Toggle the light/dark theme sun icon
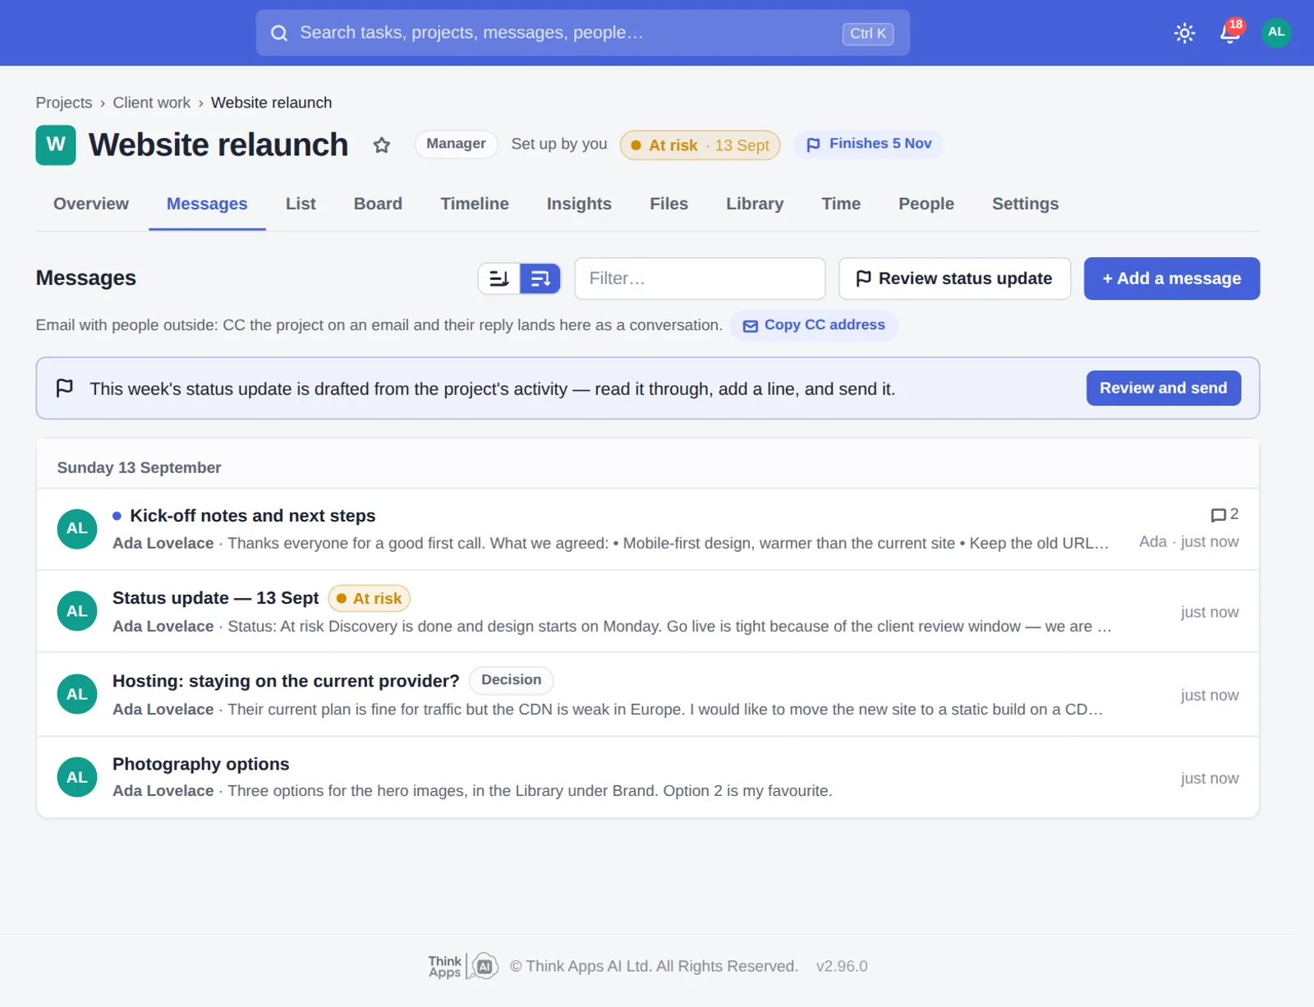Image resolution: width=1314 pixels, height=1007 pixels. tap(1184, 33)
